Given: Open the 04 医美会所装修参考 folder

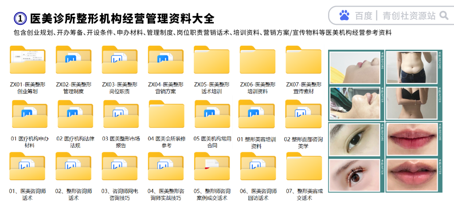Looking at the screenshot, I should (x=166, y=114).
